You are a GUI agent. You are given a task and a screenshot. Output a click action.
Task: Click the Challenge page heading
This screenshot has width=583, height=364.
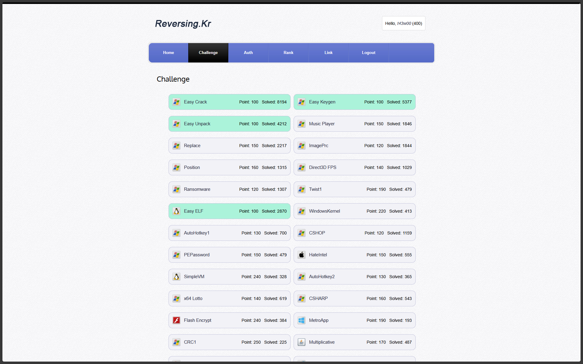173,79
